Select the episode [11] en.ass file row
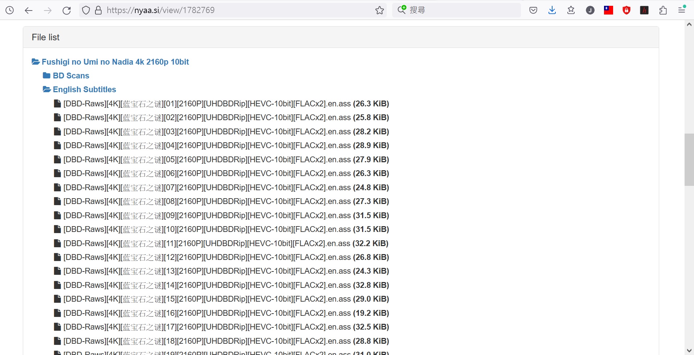 (221, 243)
